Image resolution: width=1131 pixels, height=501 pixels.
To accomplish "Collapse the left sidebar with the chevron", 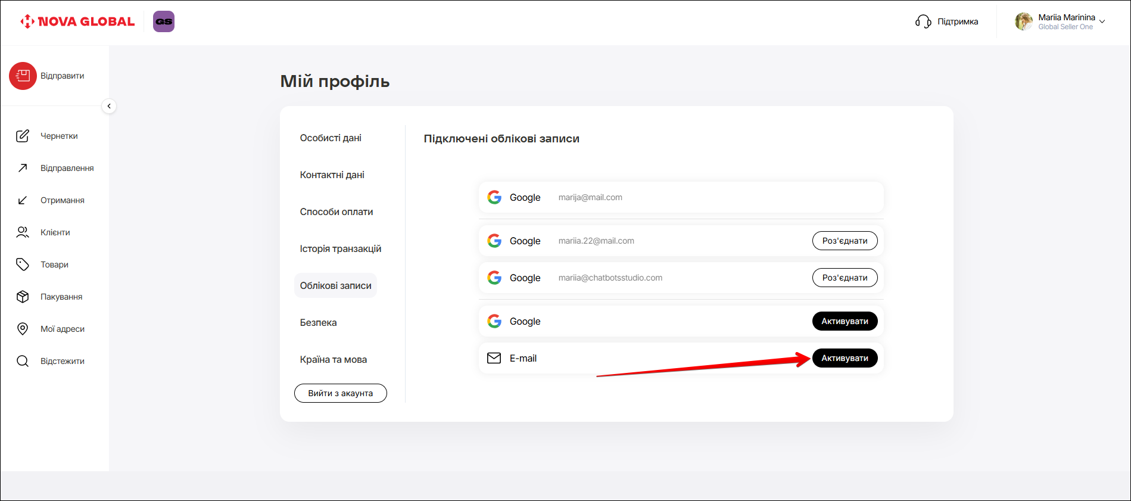I will point(109,106).
